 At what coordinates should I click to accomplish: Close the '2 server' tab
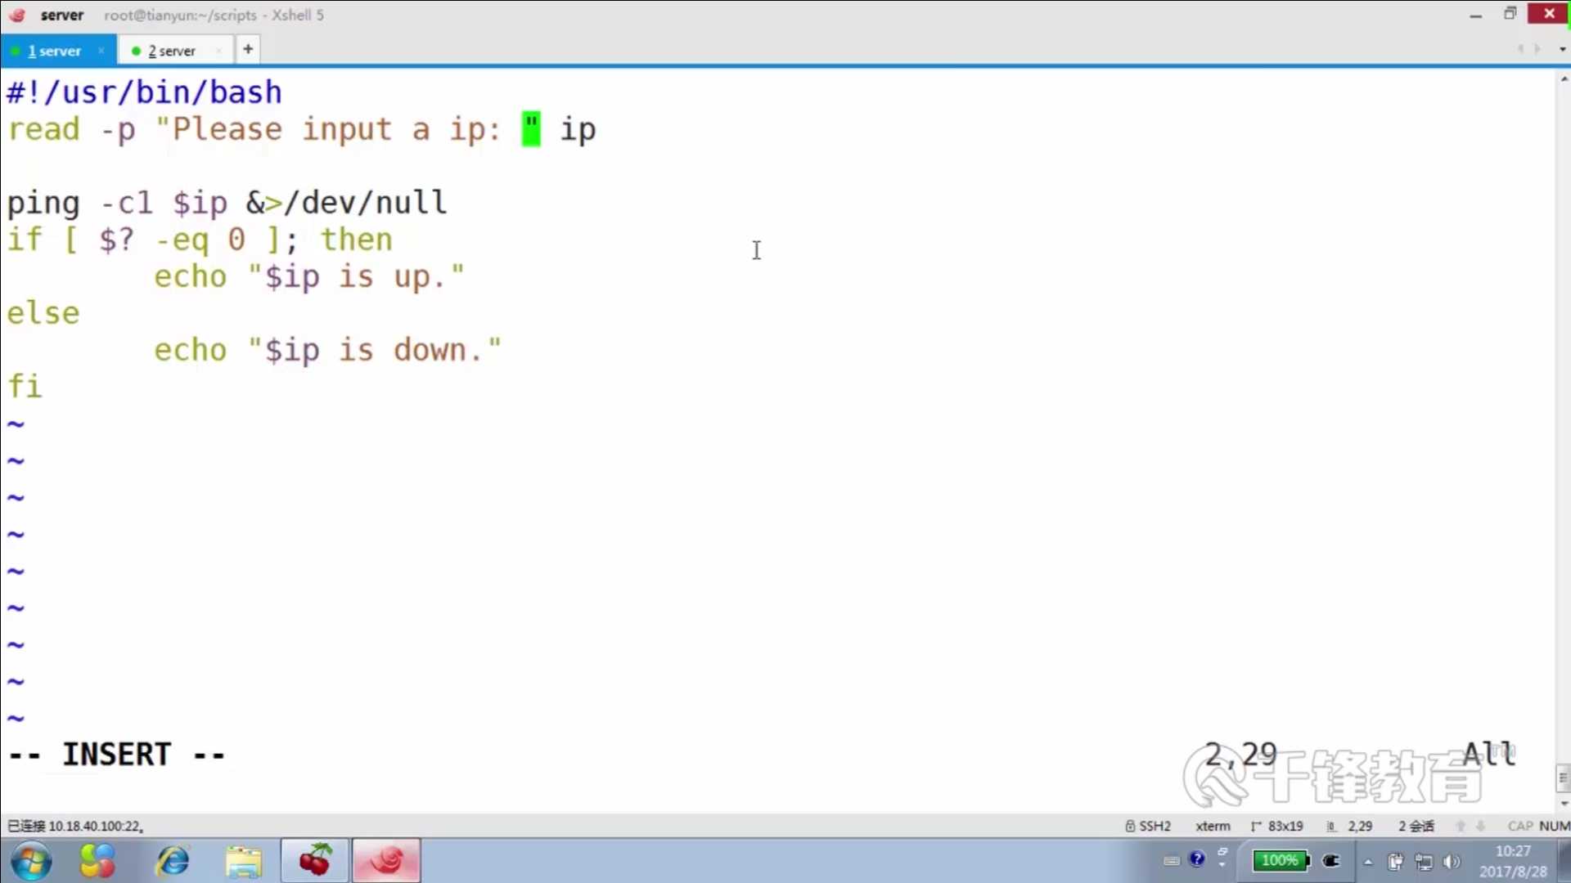218,51
